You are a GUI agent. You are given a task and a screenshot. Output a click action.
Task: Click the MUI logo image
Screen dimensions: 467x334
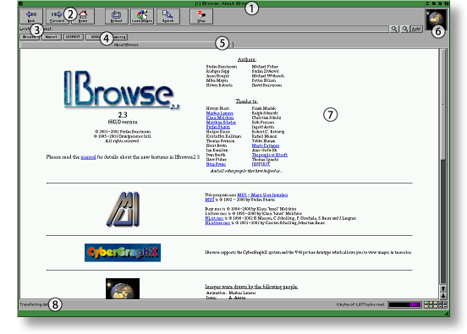[123, 209]
